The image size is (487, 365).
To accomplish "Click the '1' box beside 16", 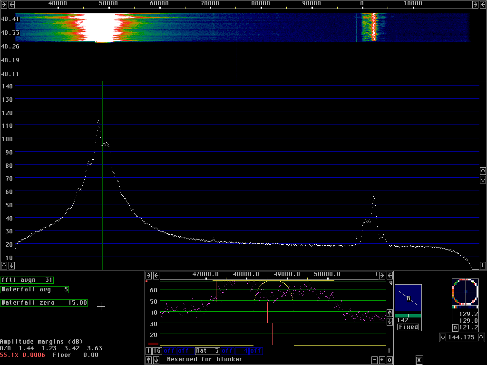I will pyautogui.click(x=148, y=351).
